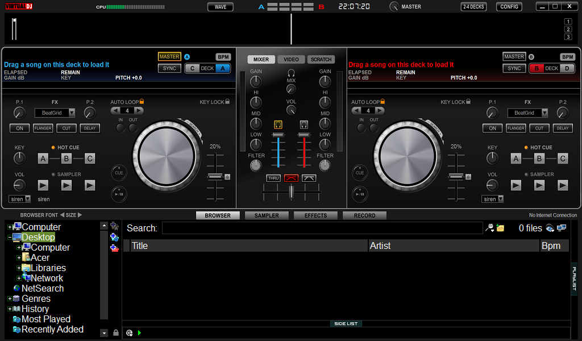Click left deck hot cue A button
Viewport: 582px width, 341px height.
tap(43, 159)
